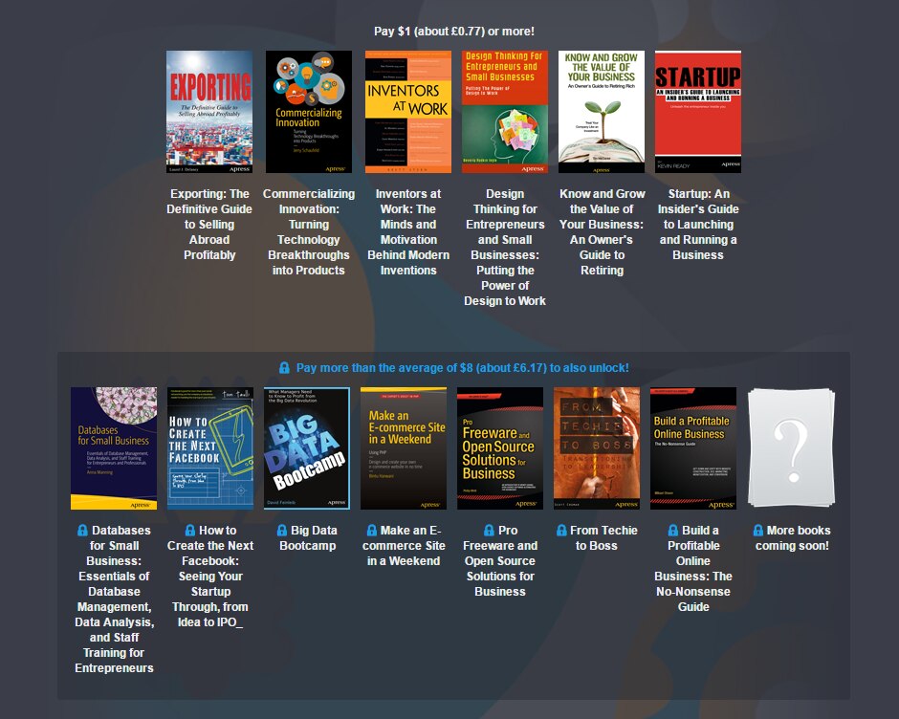
Task: Click the lock icon next to 'How to Create'
Action: [189, 531]
